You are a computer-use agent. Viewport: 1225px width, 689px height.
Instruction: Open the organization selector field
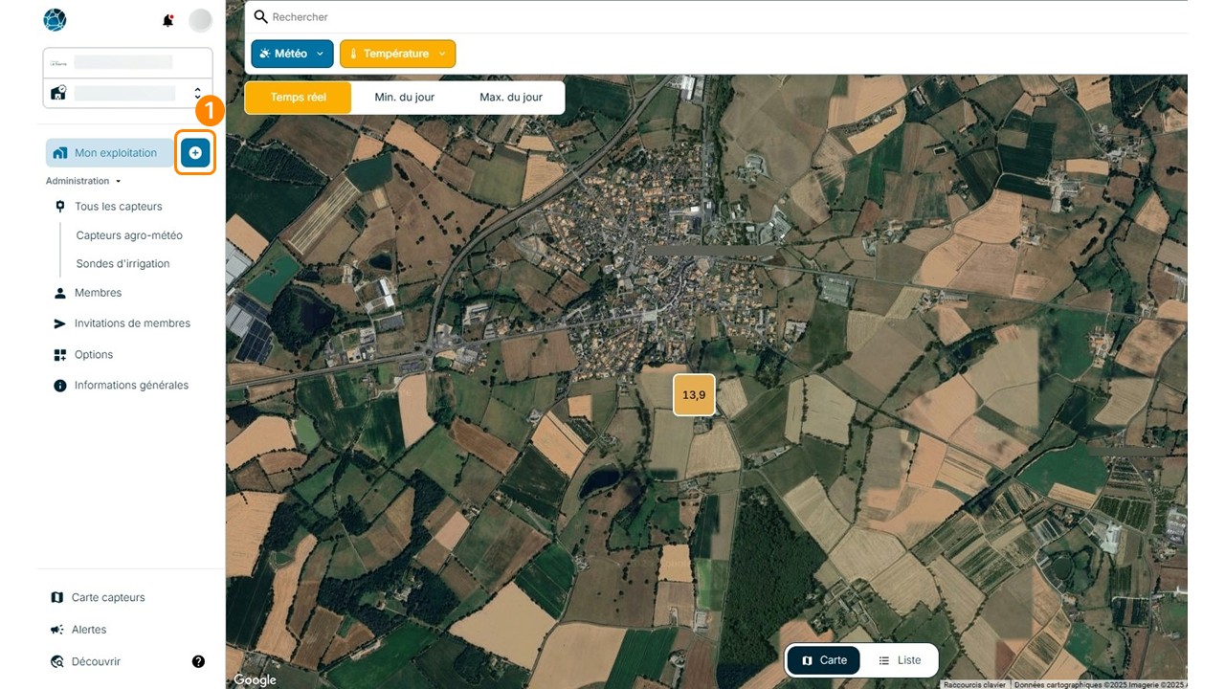click(127, 62)
